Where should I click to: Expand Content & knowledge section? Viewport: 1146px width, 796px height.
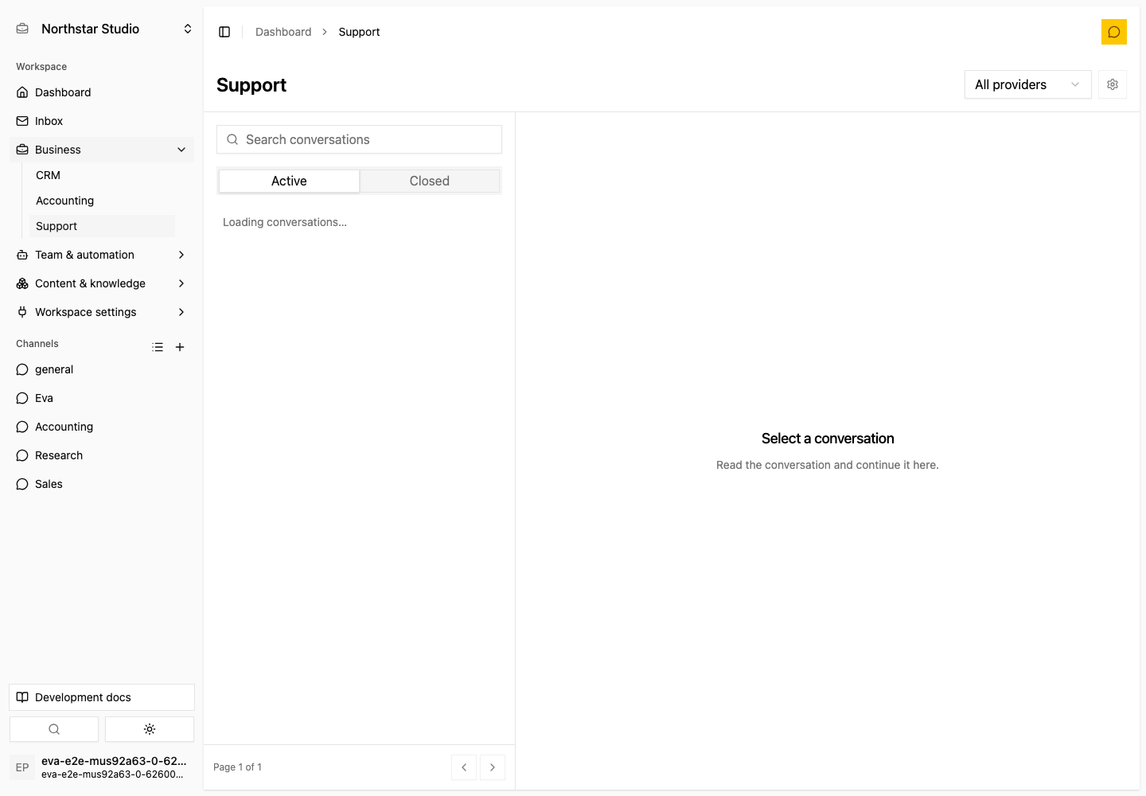102,283
